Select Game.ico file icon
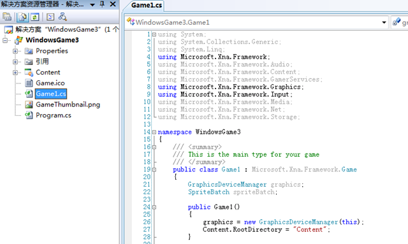This screenshot has width=408, height=244. click(29, 83)
